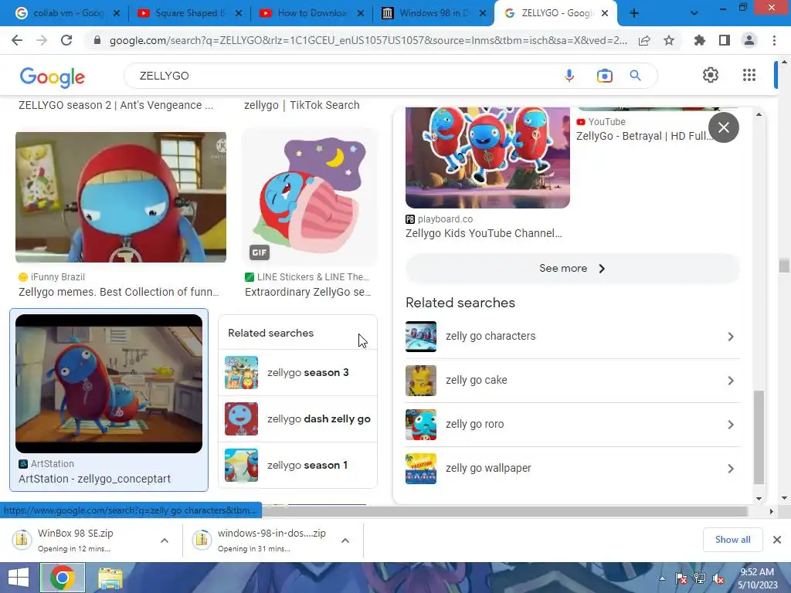Open the tab search dropdown arrow
This screenshot has width=791, height=593.
pyautogui.click(x=694, y=13)
